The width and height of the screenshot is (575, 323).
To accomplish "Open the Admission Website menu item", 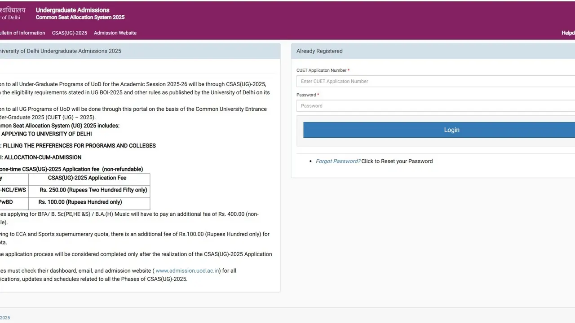I will [x=115, y=33].
